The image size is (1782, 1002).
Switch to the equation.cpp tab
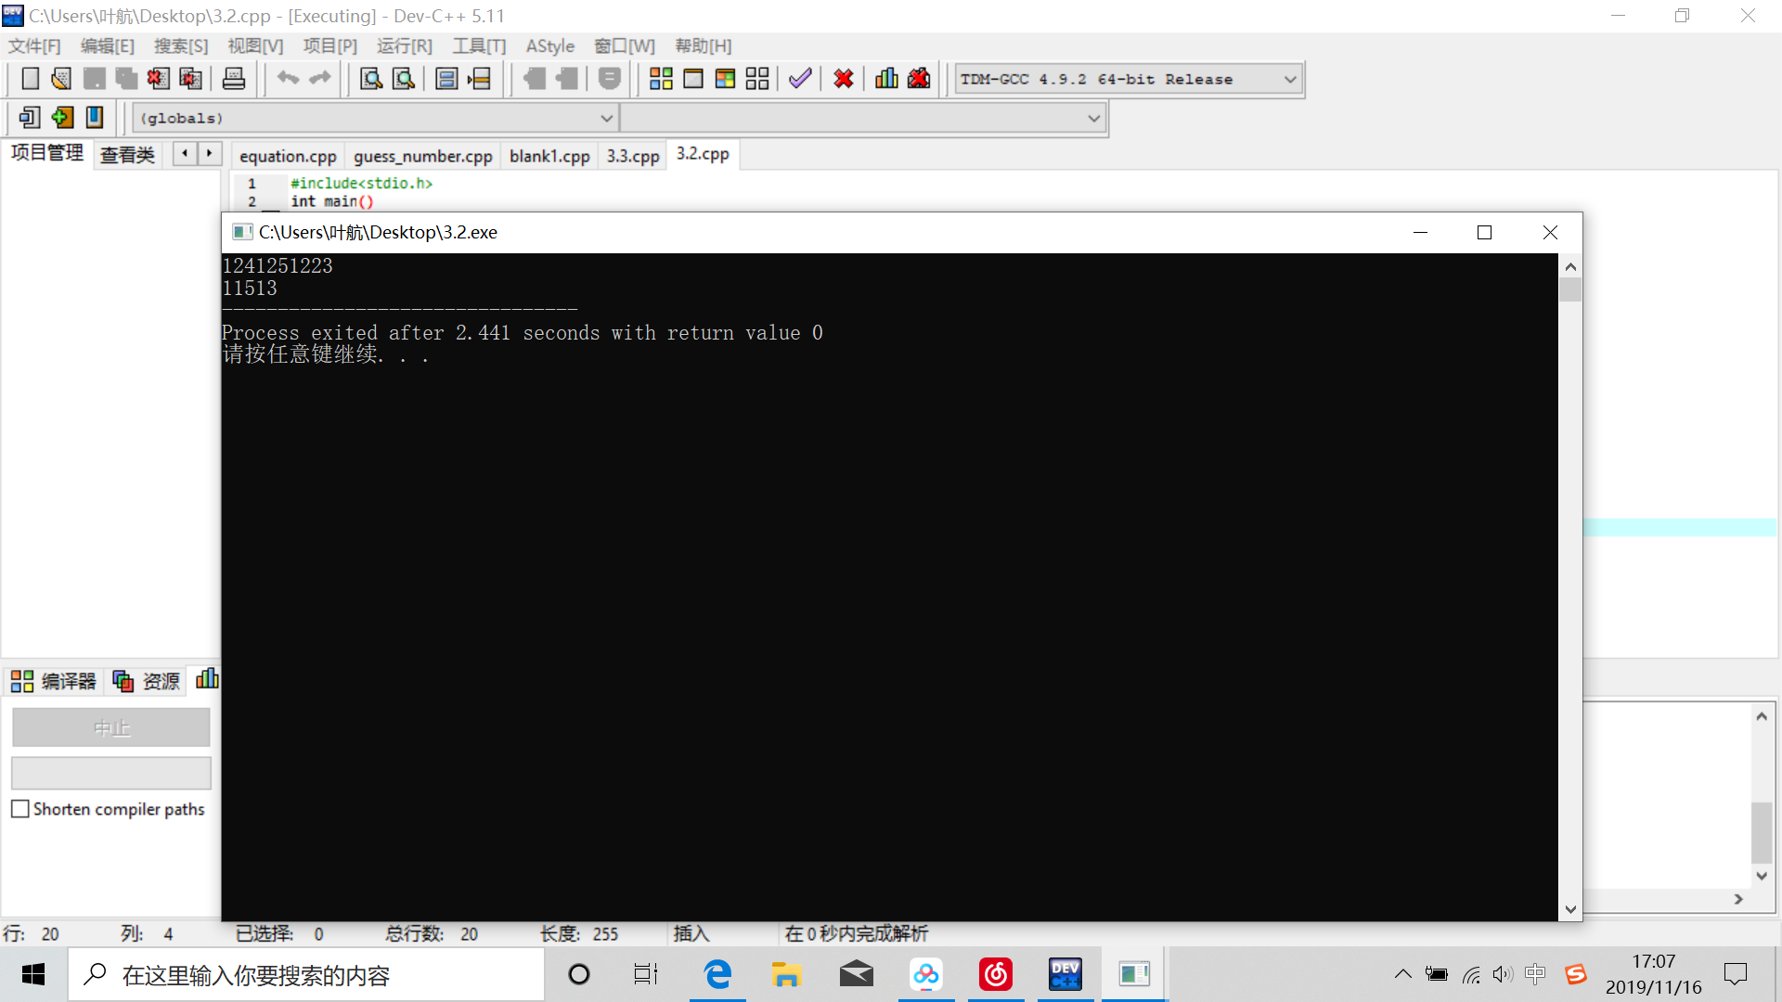(288, 156)
